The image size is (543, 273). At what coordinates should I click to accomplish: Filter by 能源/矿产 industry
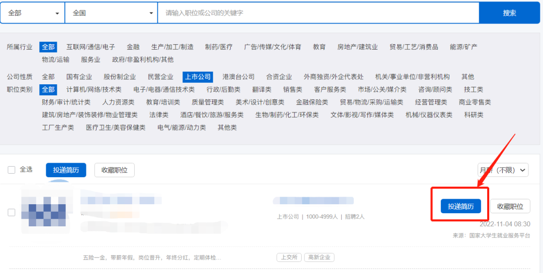pyautogui.click(x=464, y=47)
